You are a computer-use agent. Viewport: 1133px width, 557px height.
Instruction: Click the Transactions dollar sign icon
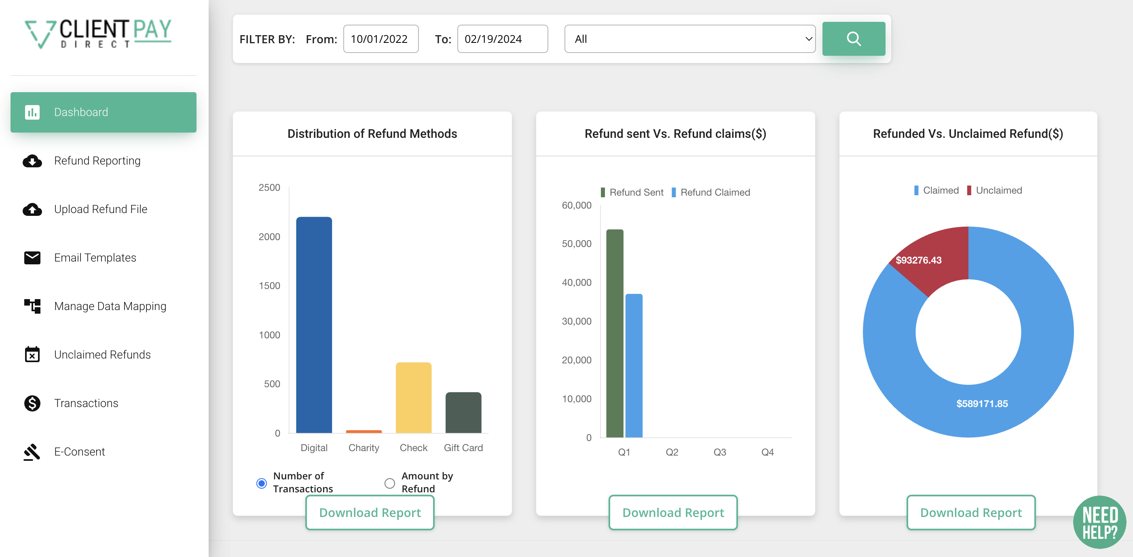32,403
